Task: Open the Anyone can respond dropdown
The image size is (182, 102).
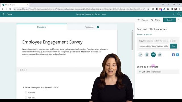Action: point(144,34)
